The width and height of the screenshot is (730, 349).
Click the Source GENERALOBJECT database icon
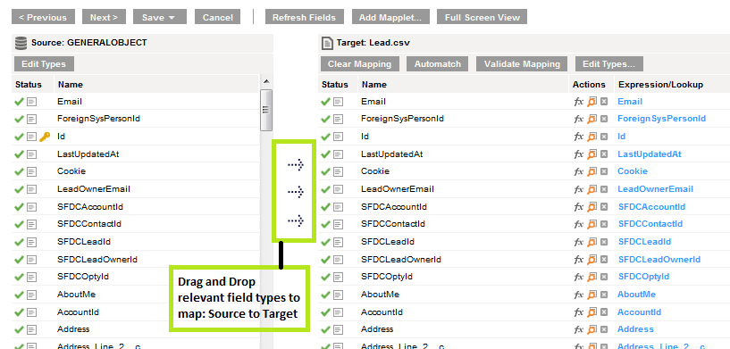point(21,43)
